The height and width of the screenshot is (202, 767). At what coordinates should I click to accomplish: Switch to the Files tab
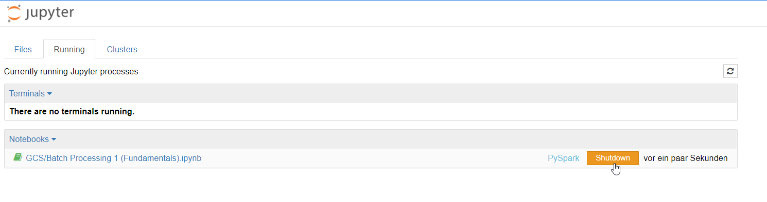pyautogui.click(x=23, y=49)
